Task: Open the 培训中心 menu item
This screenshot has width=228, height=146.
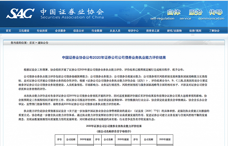Action: coord(133,31)
